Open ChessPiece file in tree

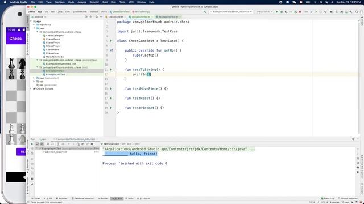(53, 42)
